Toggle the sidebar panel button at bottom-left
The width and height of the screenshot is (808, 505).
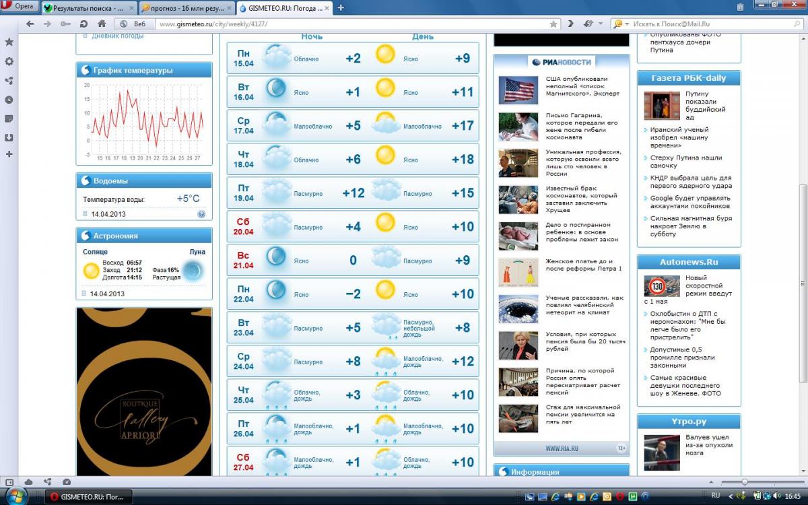(9, 482)
